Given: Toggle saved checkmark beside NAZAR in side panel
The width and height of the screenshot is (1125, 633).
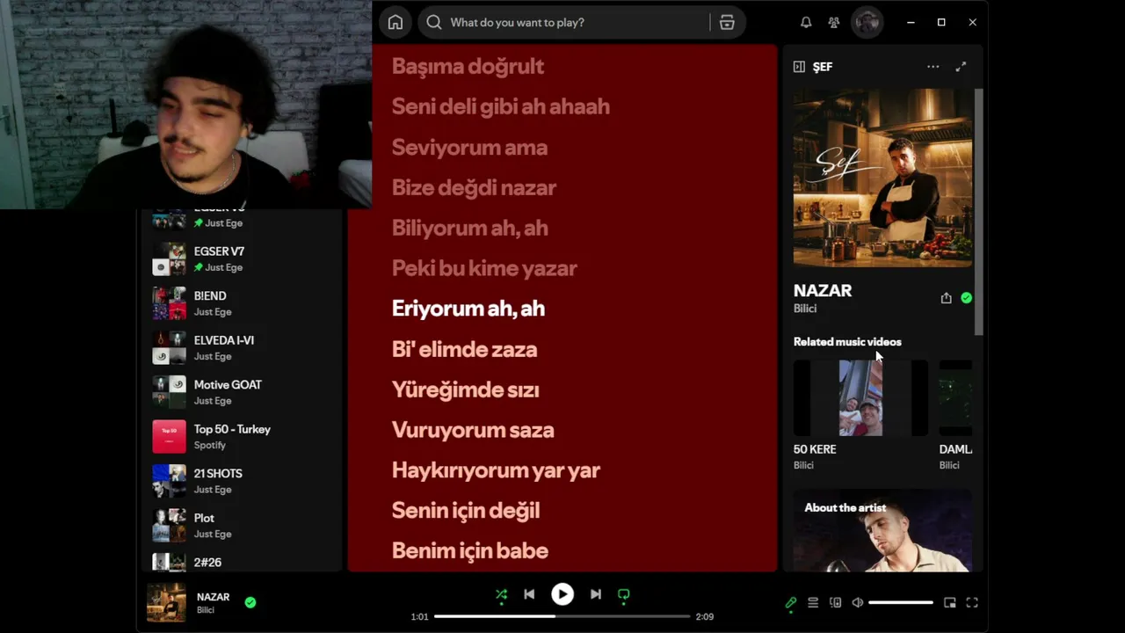Looking at the screenshot, I should pyautogui.click(x=967, y=298).
